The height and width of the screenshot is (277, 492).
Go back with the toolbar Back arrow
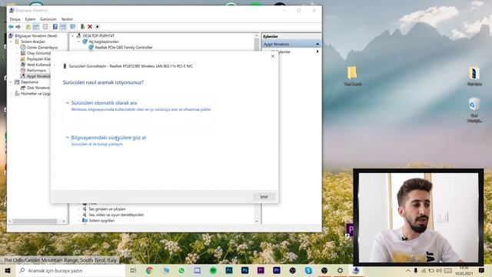[11, 27]
